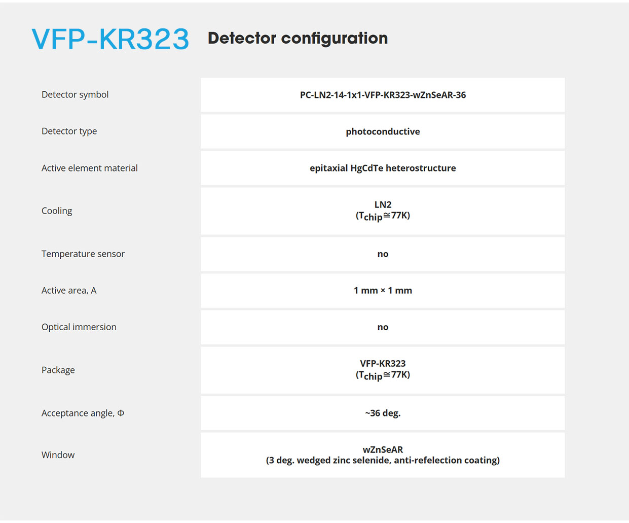Click the Package VFP-KR323 value cell

coord(383,370)
